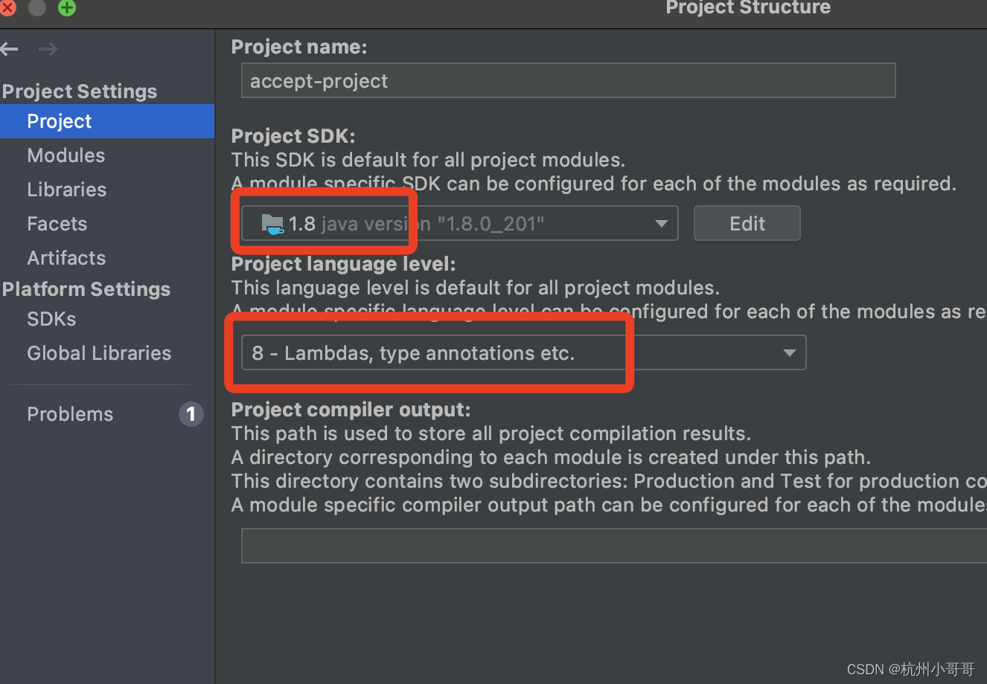Show the Artifacts settings
The image size is (987, 684).
click(67, 258)
